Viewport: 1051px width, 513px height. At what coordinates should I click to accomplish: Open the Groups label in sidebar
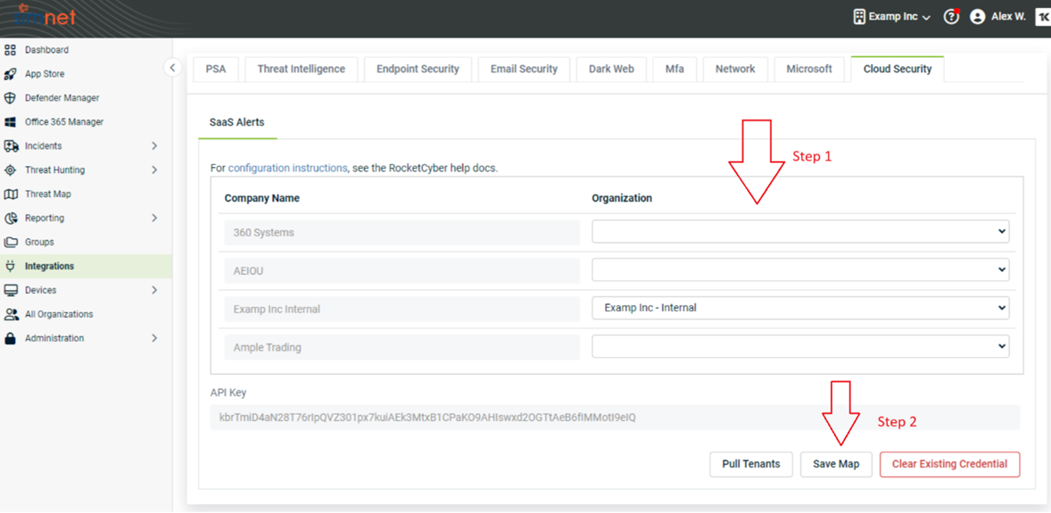tap(39, 242)
